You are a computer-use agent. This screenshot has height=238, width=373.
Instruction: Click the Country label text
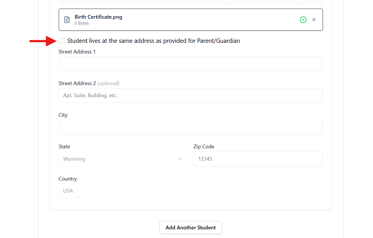coord(68,179)
